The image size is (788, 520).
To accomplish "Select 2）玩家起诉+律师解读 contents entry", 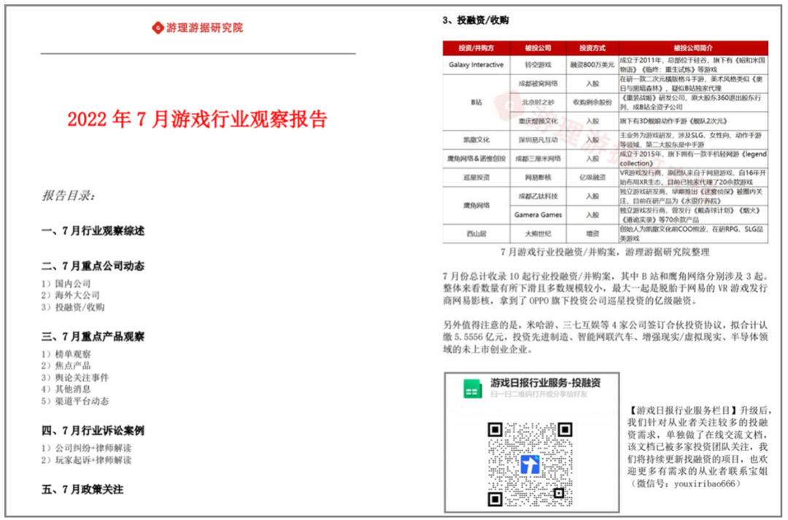I will [x=87, y=460].
